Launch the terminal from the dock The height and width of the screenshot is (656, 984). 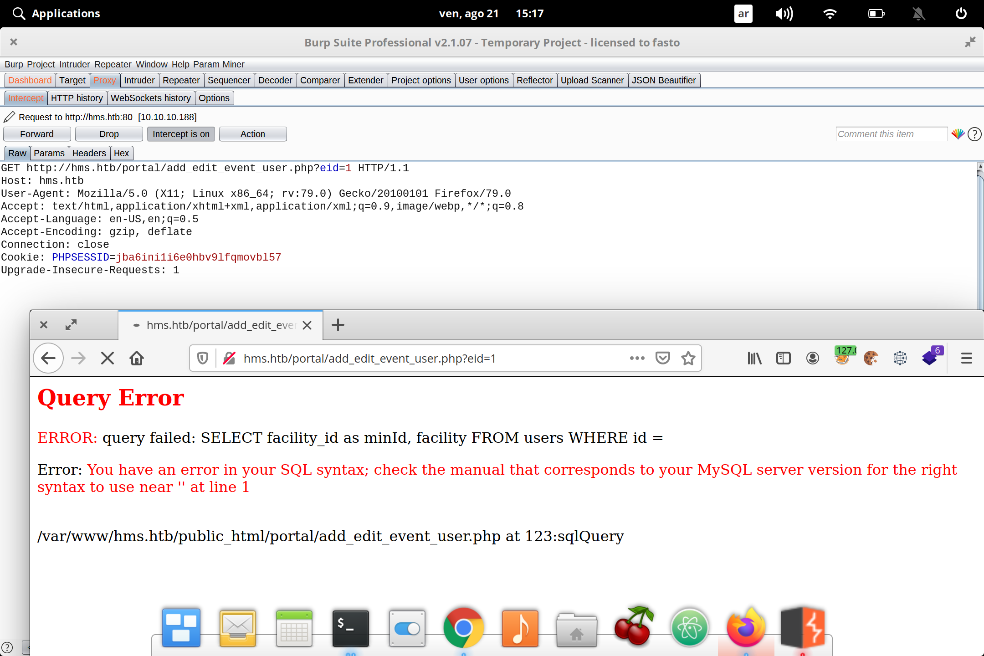(x=350, y=629)
